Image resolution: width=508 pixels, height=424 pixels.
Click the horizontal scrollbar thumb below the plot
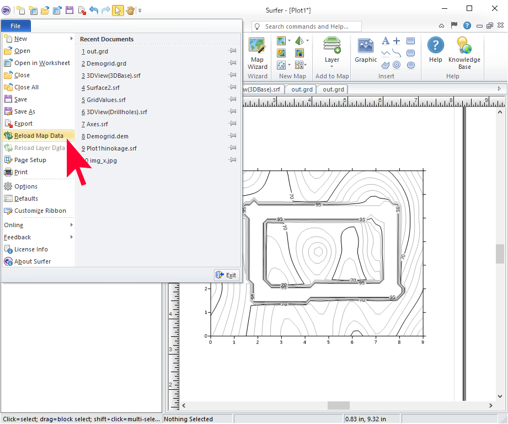tap(338, 406)
